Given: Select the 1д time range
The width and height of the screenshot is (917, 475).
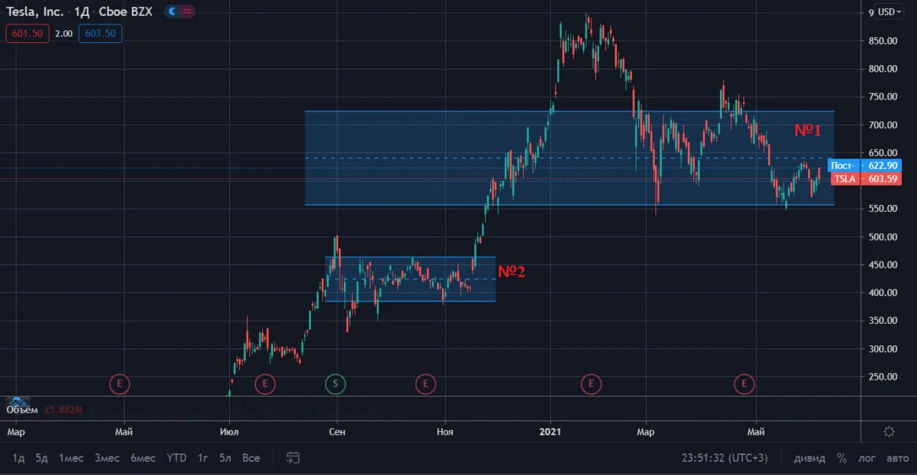Looking at the screenshot, I should 19,458.
